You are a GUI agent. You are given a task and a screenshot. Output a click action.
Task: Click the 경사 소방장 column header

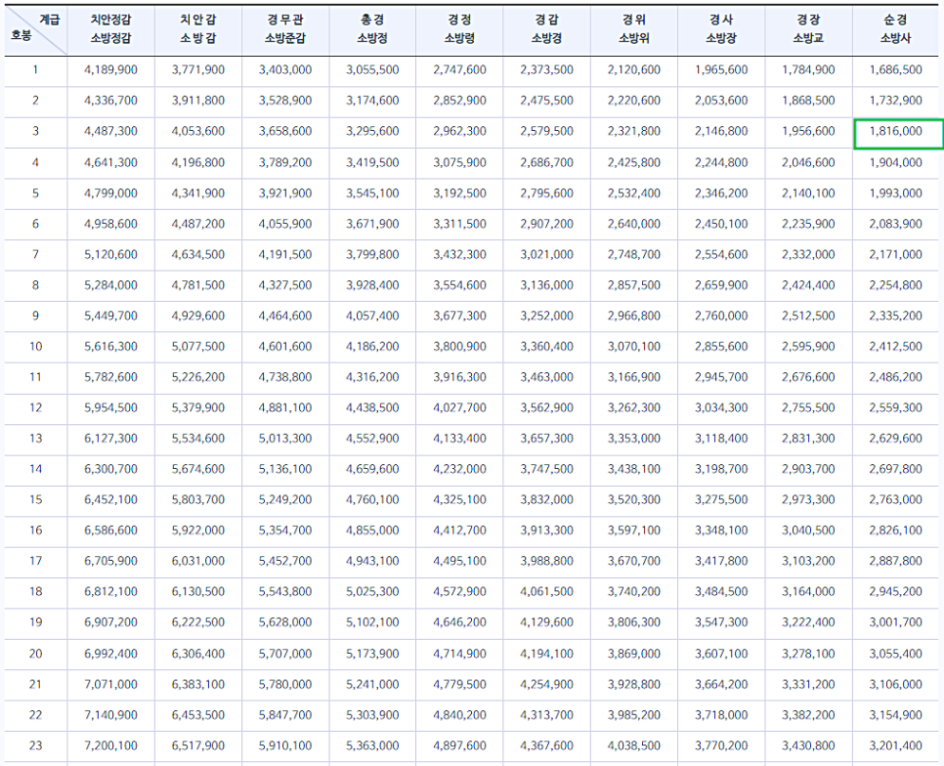pos(721,29)
